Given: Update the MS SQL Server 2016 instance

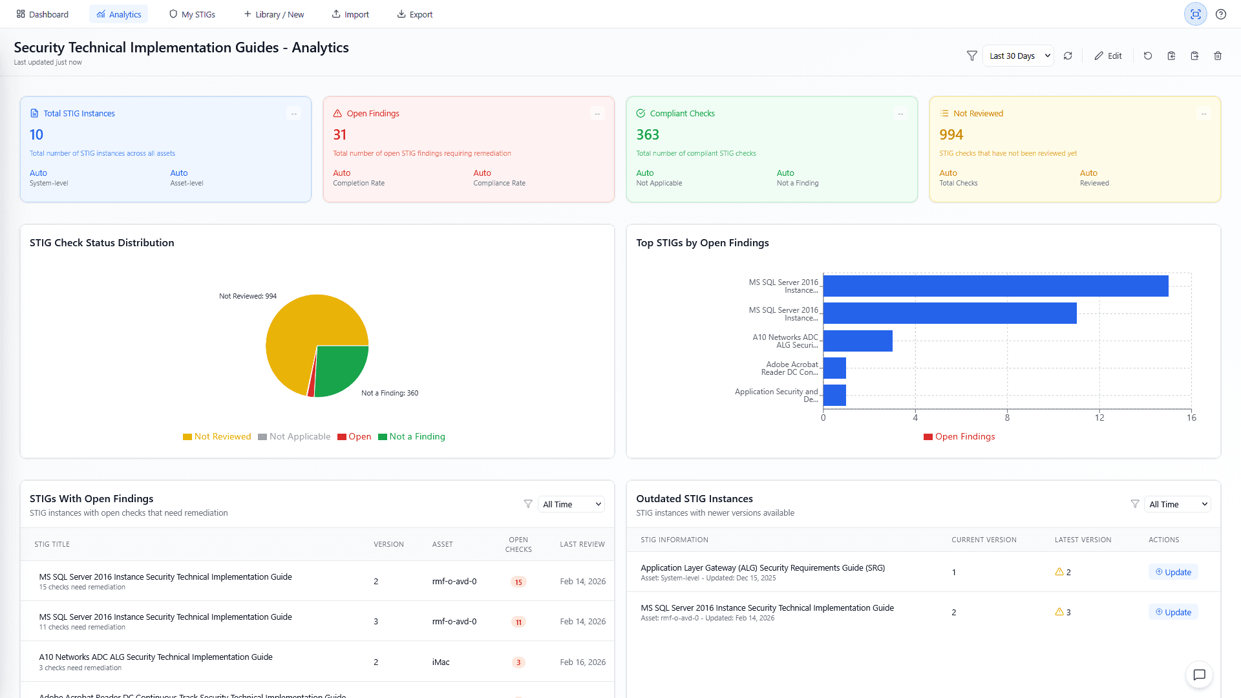Looking at the screenshot, I should [x=1173, y=611].
